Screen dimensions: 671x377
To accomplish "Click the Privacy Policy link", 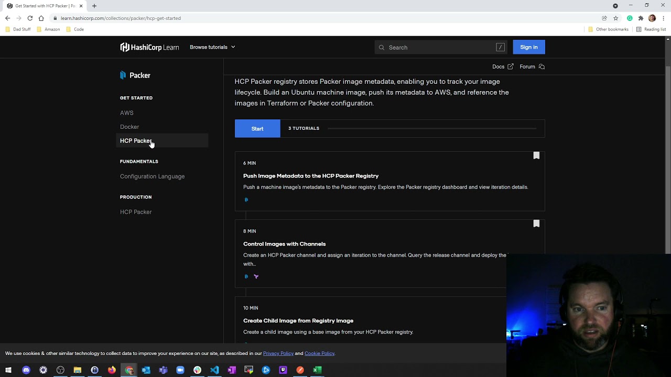I will (x=278, y=353).
